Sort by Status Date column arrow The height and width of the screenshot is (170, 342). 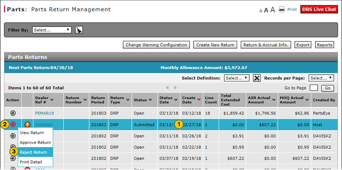(x=176, y=99)
